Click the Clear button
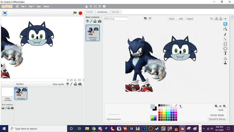 pos(172,19)
